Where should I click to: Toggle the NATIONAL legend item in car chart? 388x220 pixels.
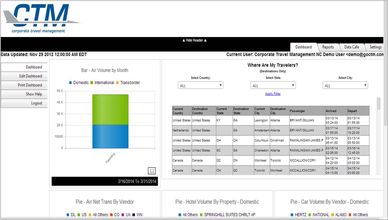click(318, 215)
